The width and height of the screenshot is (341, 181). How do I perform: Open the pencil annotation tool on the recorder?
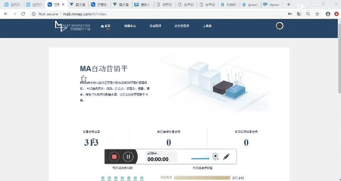[227, 157]
